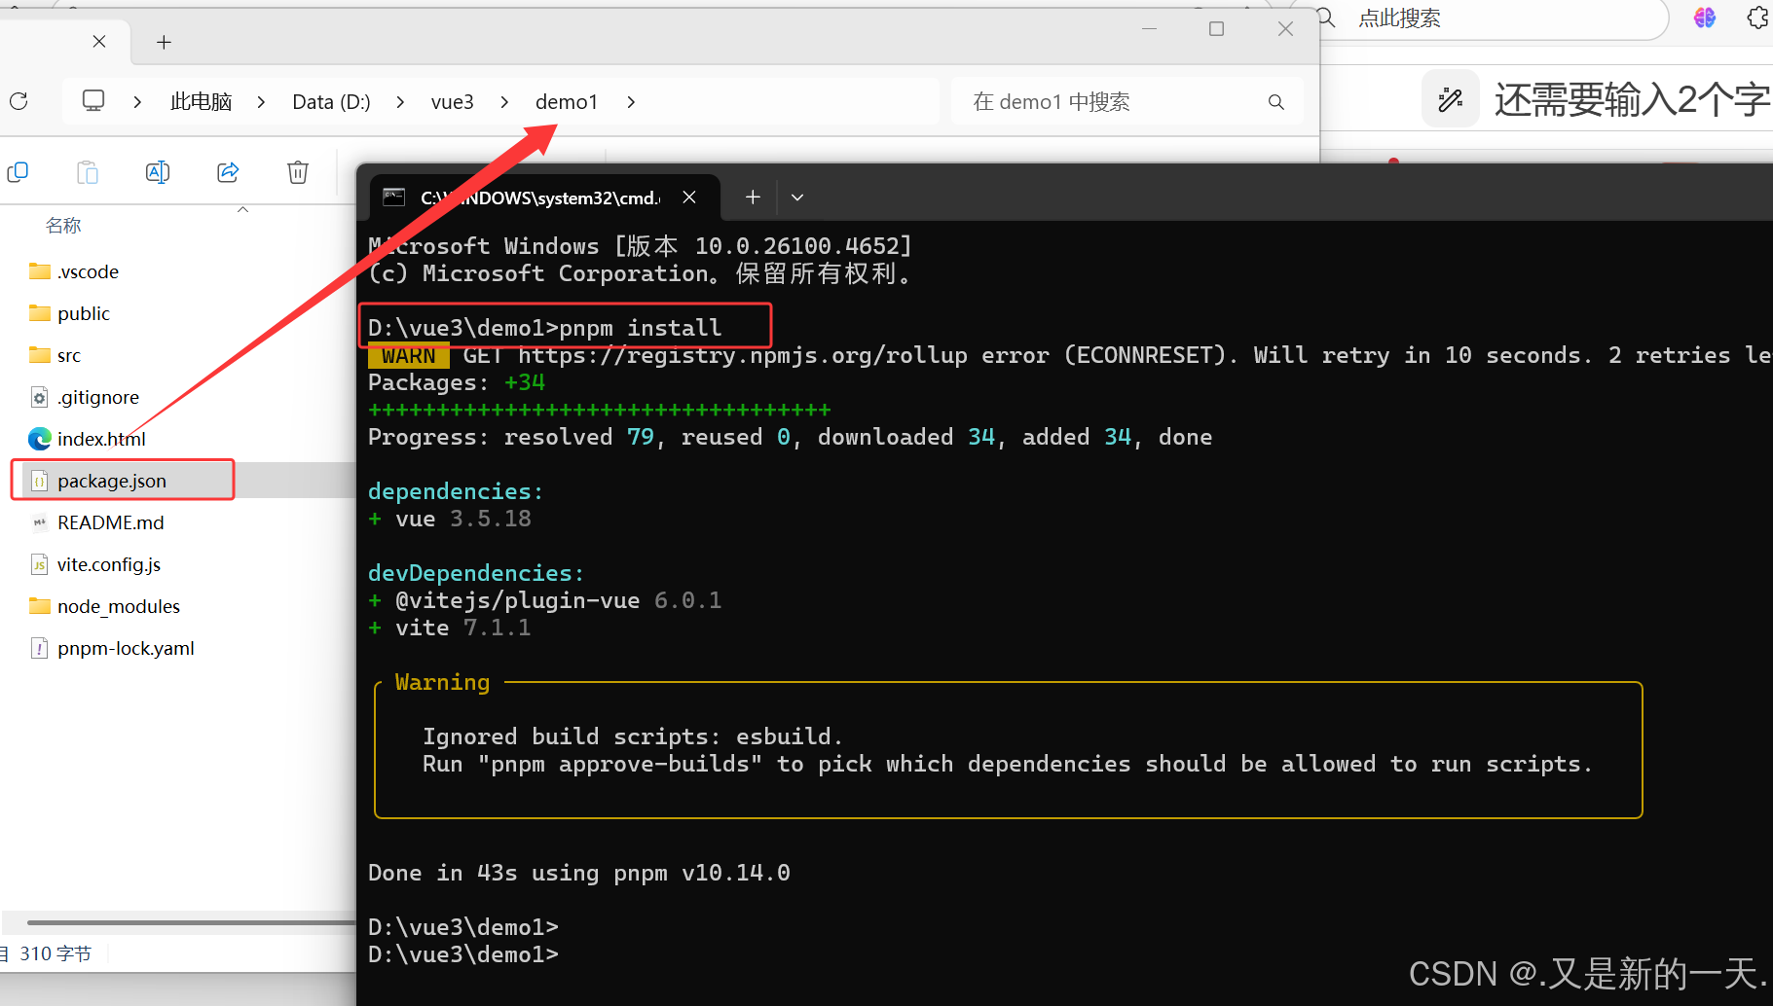The image size is (1773, 1006).
Task: Click the gear icon beside .gitignore
Action: (40, 397)
